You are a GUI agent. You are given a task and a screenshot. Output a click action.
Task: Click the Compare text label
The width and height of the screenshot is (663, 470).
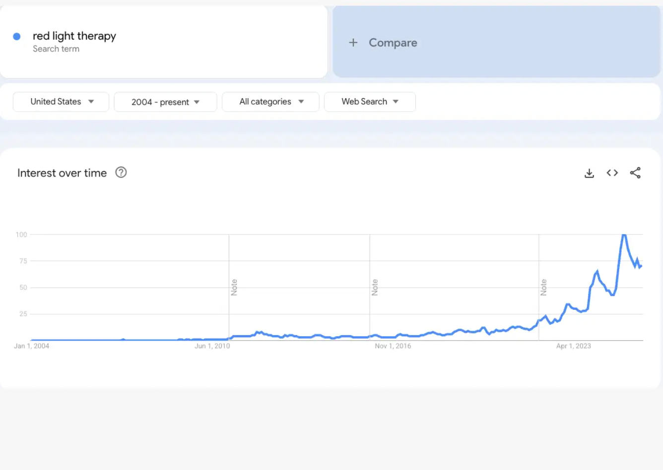click(393, 43)
